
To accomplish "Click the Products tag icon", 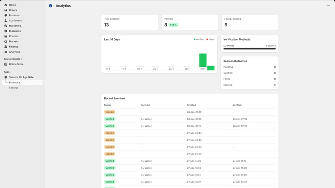I will tap(5, 15).
